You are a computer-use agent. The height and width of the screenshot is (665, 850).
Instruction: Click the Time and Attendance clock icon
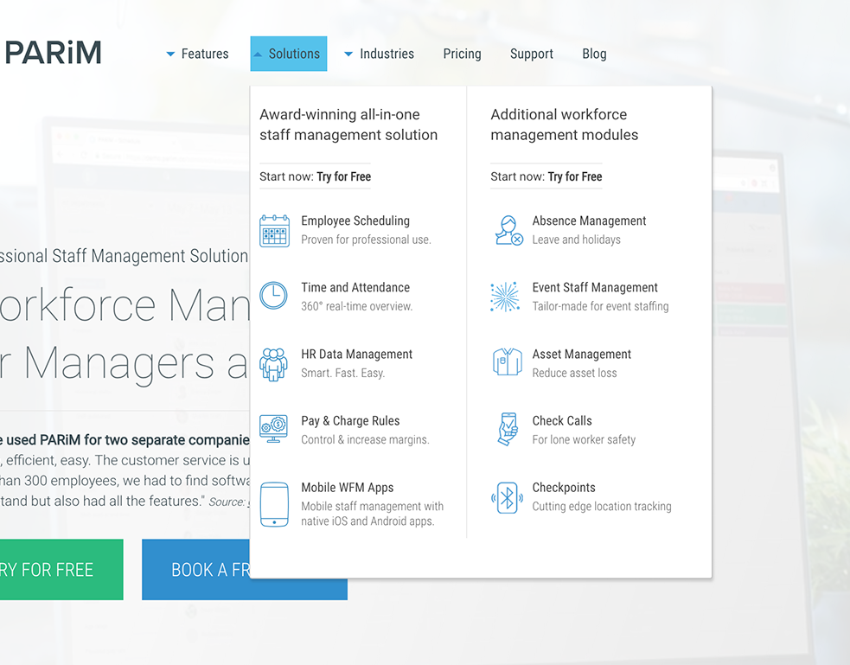tap(274, 296)
